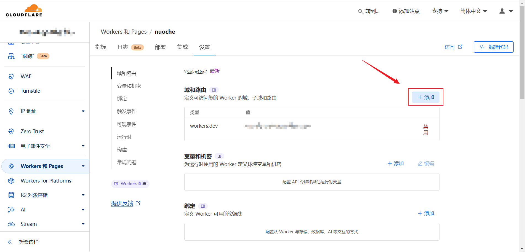Click the Stream cloud icon
The width and height of the screenshot is (525, 252).
point(11,224)
